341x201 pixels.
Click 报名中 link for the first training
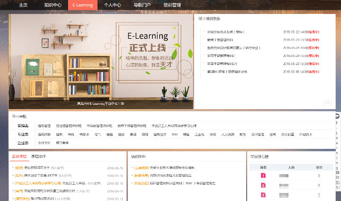[x=314, y=32]
